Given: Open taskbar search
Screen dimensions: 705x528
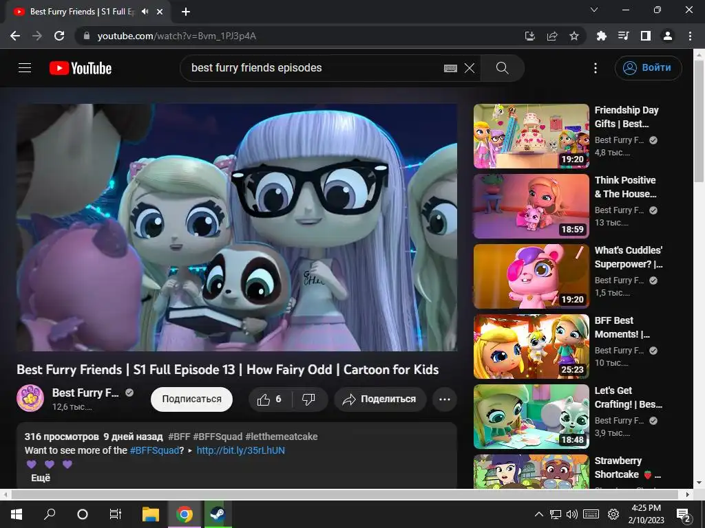Looking at the screenshot, I should click(x=50, y=514).
